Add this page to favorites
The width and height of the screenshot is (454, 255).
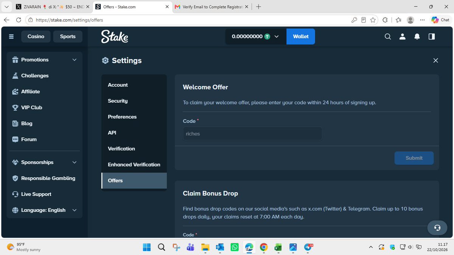click(x=373, y=20)
